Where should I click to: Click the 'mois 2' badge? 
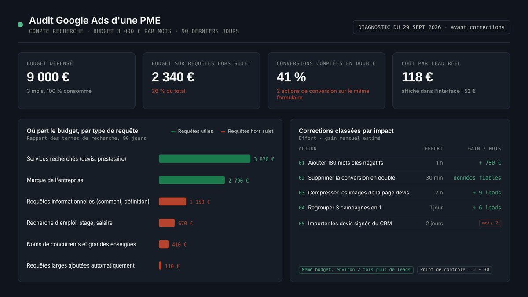[490, 223]
